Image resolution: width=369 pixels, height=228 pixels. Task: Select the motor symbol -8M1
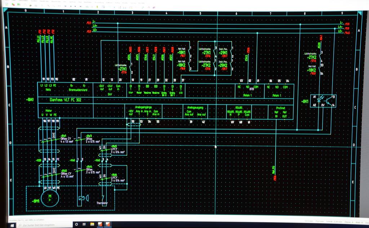point(50,199)
